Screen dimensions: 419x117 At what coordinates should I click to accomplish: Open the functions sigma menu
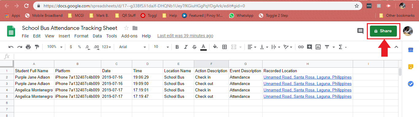coord(342,47)
